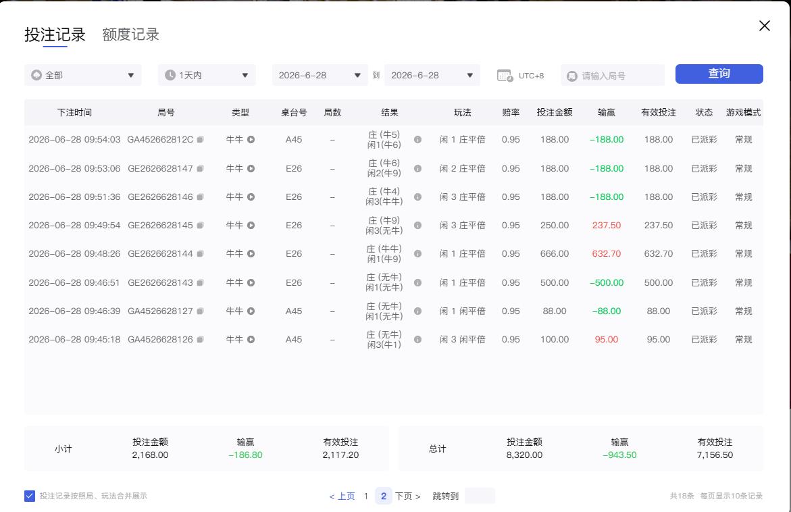791x512 pixels.
Task: Go to previous page 上页
Action: pyautogui.click(x=342, y=496)
